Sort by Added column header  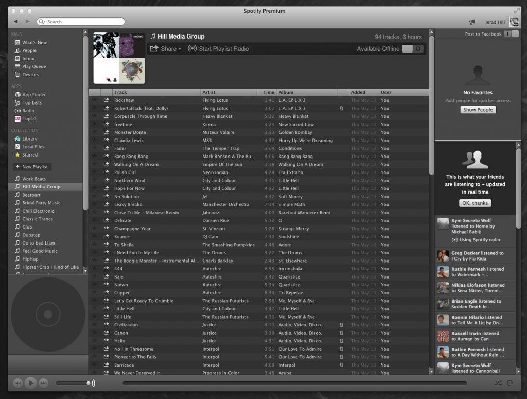[x=363, y=92]
